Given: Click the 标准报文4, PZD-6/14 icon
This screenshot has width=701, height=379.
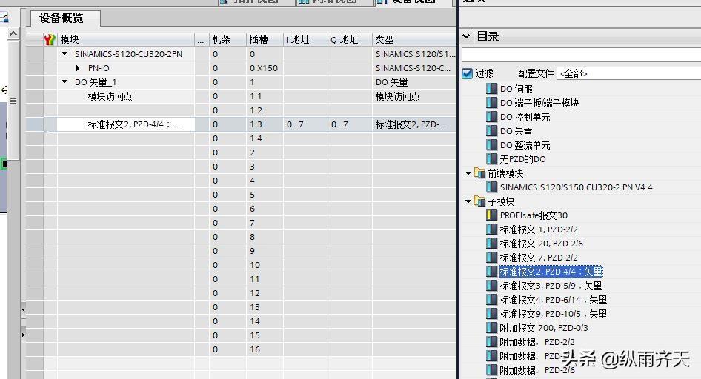Looking at the screenshot, I should tap(491, 300).
